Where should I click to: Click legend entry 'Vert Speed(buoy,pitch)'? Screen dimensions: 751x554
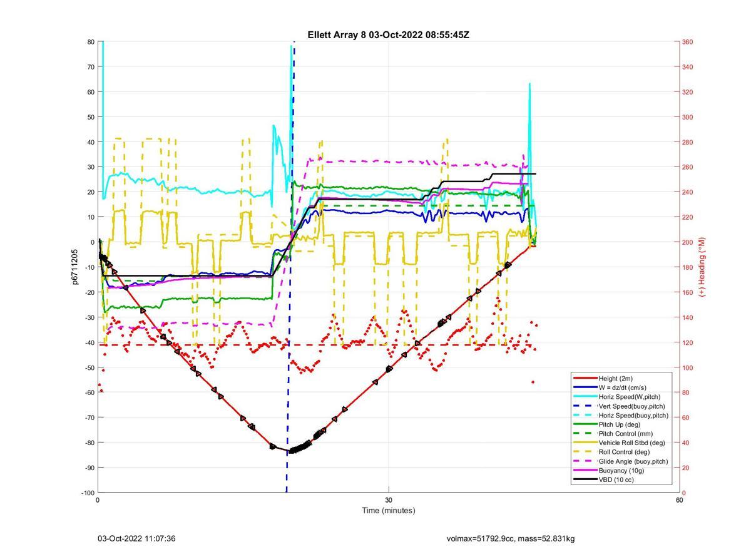pos(632,406)
